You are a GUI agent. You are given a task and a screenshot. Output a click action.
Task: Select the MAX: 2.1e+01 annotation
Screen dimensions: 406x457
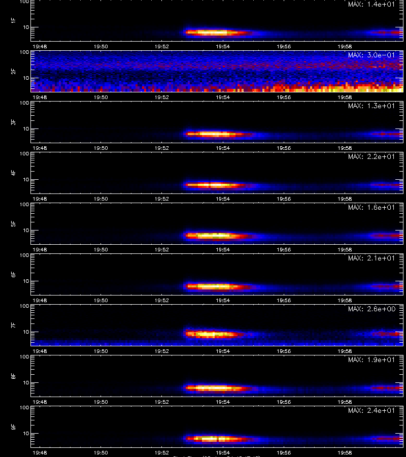pyautogui.click(x=371, y=258)
